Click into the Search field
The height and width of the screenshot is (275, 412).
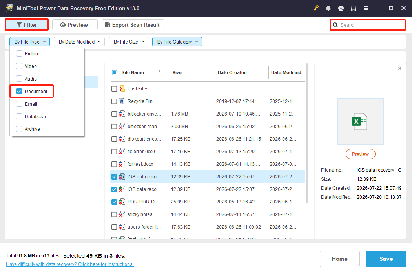[368, 25]
